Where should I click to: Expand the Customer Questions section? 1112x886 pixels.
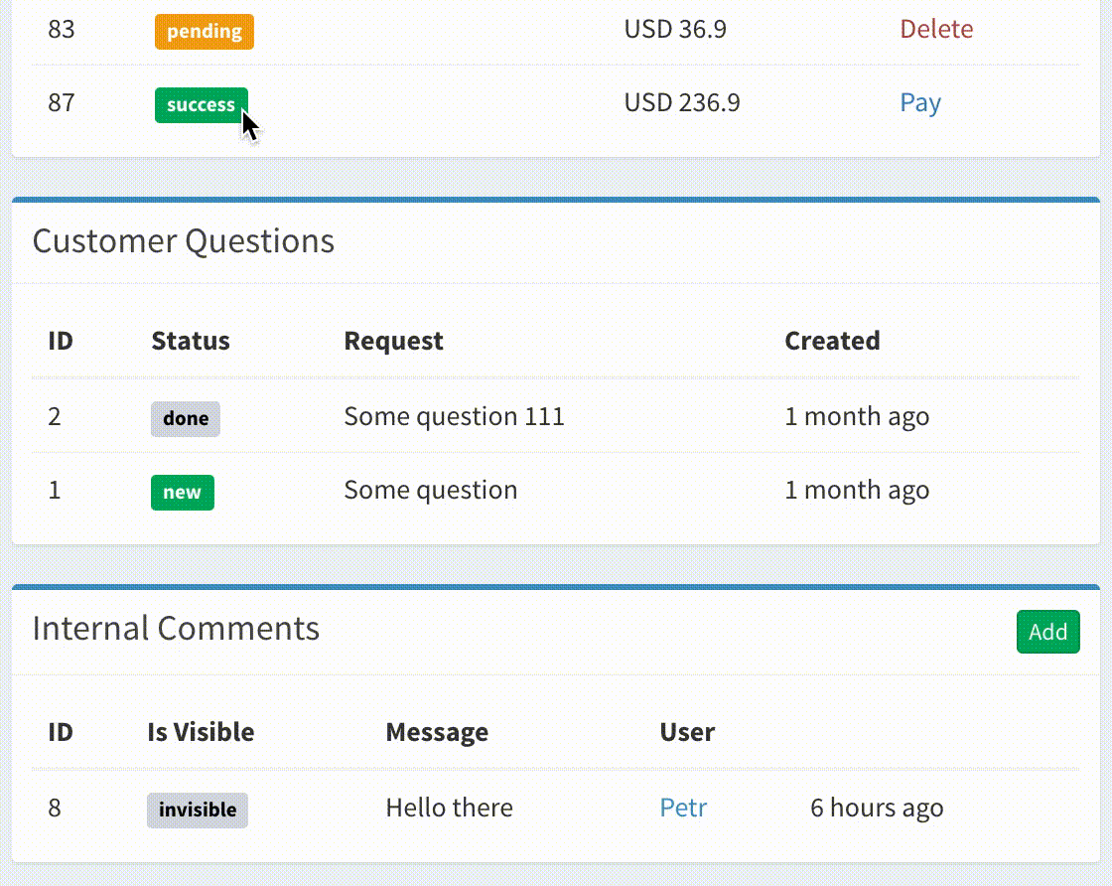point(183,240)
